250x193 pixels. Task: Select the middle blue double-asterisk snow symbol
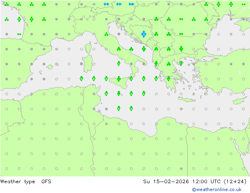tap(119, 4)
